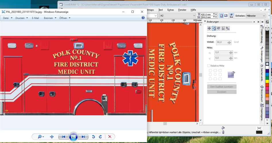The image size is (272, 143).
Task: Set page to portrait orientation in CorelDRAW
Action: pos(222,16)
